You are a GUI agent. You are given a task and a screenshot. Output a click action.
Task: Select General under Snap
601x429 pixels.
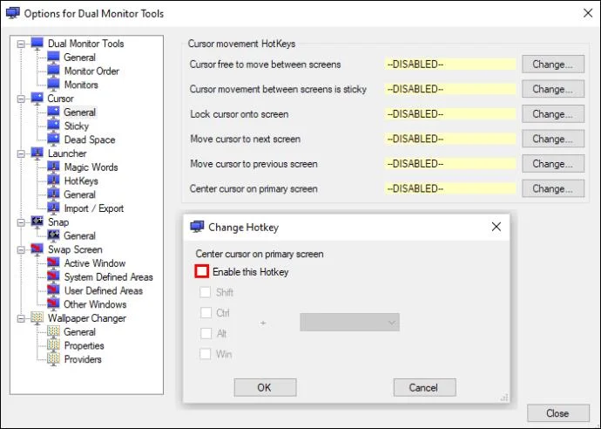click(79, 235)
